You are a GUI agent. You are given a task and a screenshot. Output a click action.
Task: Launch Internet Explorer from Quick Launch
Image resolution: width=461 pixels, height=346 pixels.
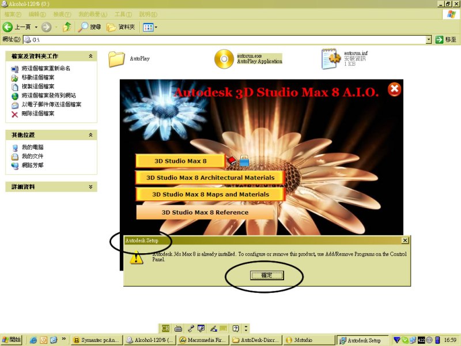tap(33, 340)
